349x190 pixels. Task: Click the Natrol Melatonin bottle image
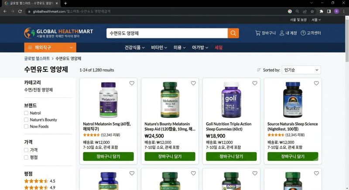tap(108, 100)
